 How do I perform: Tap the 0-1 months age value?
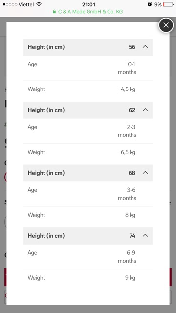(127, 68)
